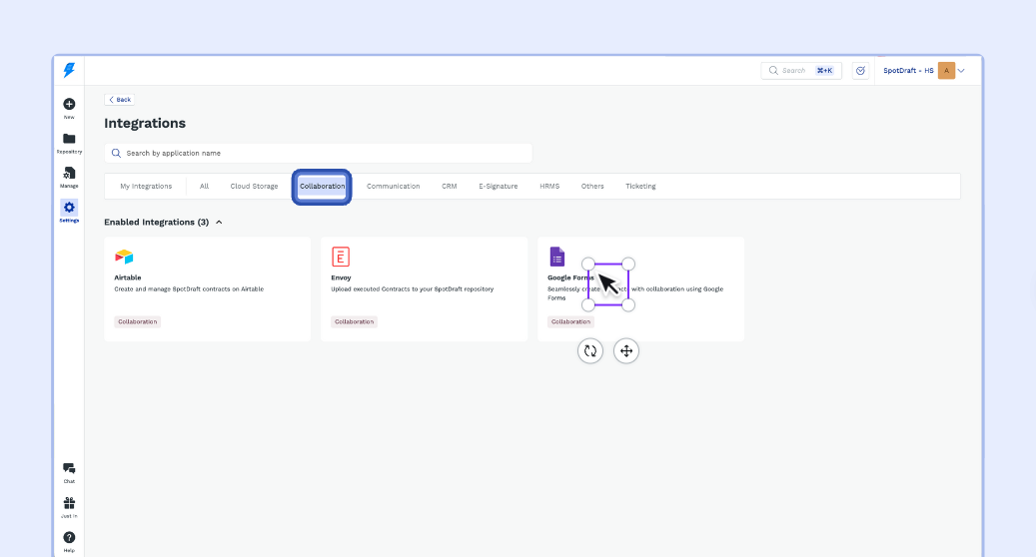Click the Integrations page heading
The height and width of the screenshot is (557, 1036).
coord(145,124)
